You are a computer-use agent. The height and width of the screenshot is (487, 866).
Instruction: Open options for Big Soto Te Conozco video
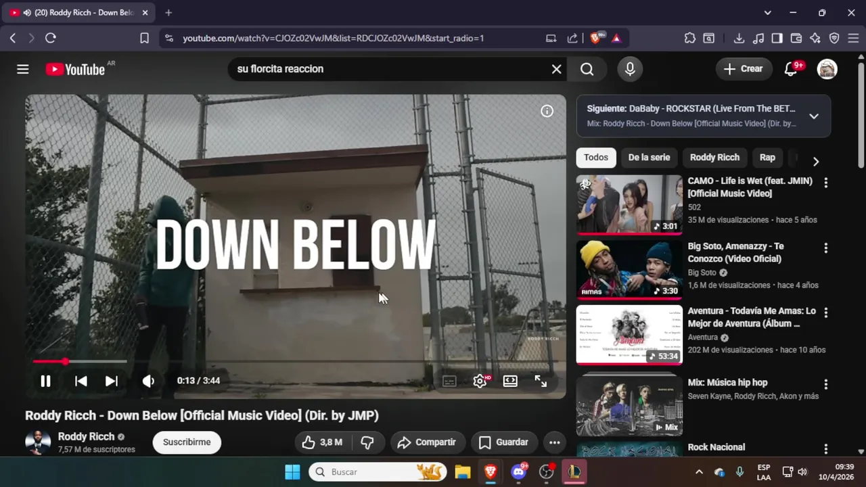pyautogui.click(x=825, y=248)
